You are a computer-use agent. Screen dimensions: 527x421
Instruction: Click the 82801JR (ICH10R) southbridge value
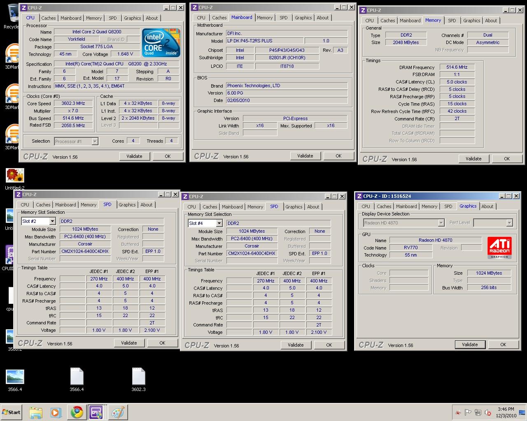[x=287, y=58]
